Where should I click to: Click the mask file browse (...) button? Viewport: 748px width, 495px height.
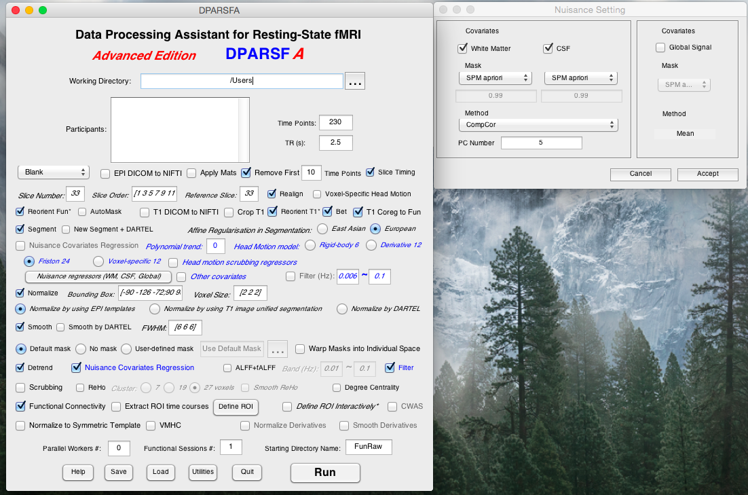tap(278, 348)
